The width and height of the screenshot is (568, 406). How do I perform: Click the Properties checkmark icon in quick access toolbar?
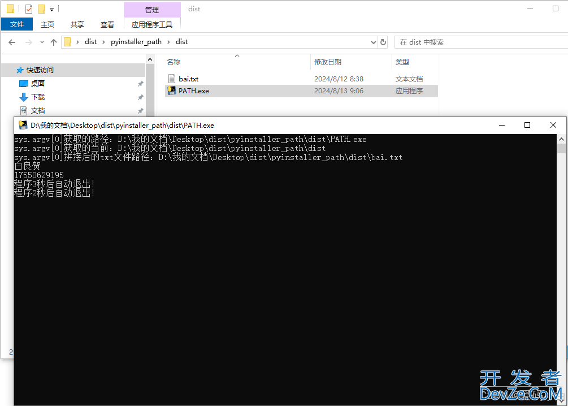point(29,8)
